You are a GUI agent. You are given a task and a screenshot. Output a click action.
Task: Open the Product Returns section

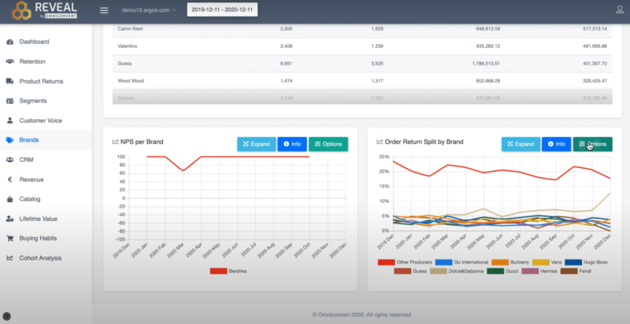point(42,81)
